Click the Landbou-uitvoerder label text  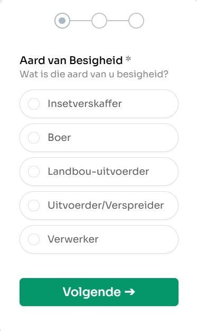tap(98, 172)
